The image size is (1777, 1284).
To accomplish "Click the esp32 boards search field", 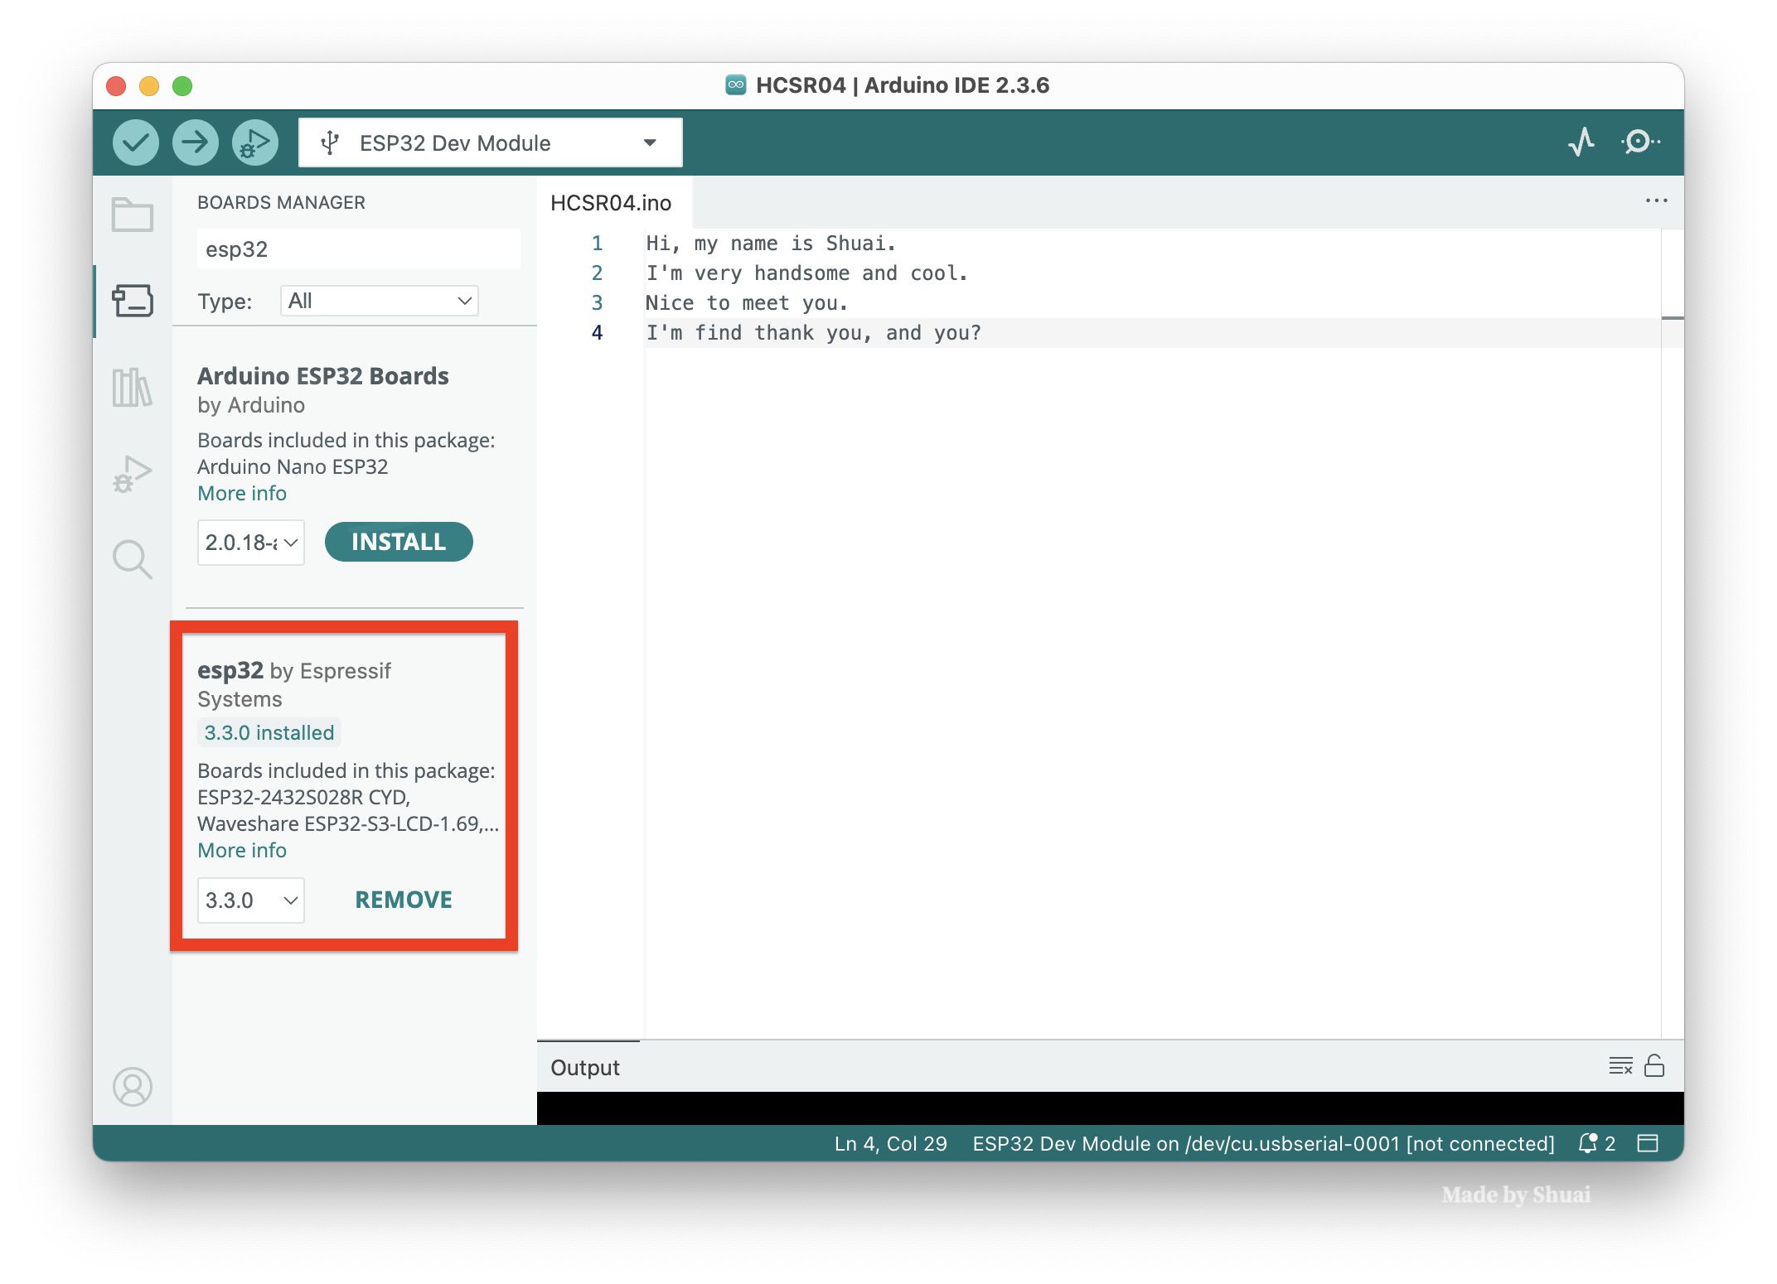I will (358, 249).
